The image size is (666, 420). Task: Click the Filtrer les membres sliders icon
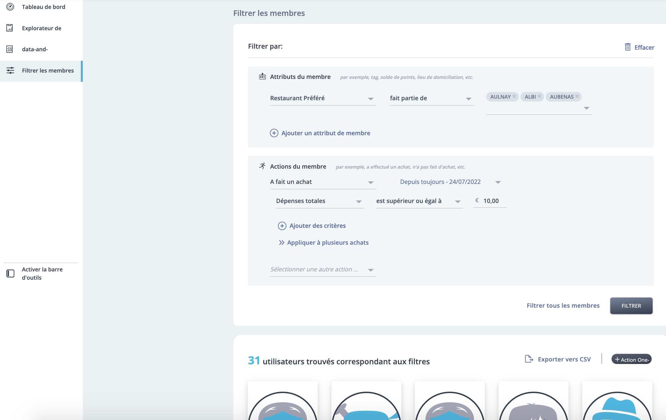point(10,70)
